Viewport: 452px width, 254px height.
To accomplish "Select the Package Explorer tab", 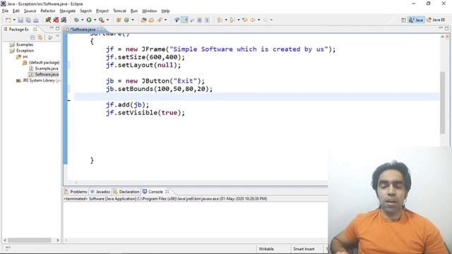I will 18,30.
